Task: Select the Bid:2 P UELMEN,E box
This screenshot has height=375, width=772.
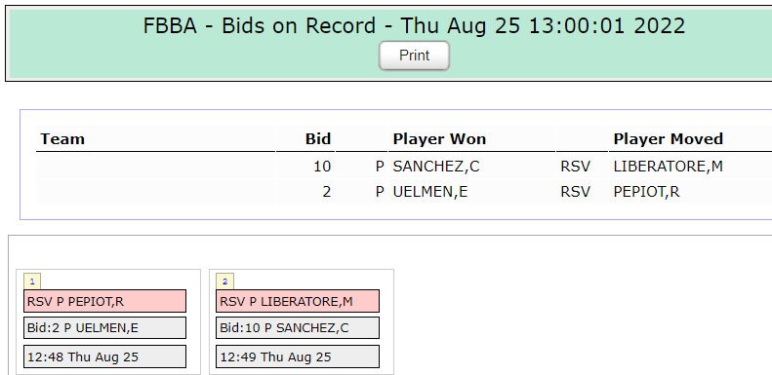Action: [104, 328]
